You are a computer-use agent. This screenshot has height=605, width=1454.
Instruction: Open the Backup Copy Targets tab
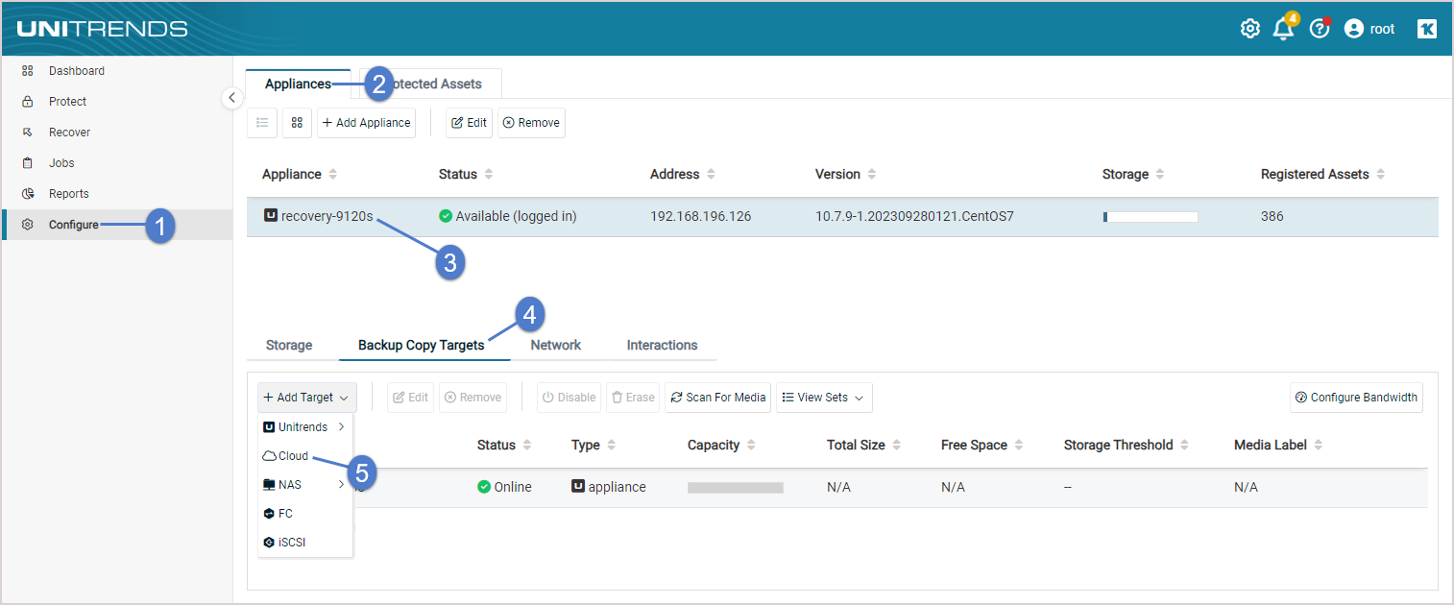coord(422,345)
